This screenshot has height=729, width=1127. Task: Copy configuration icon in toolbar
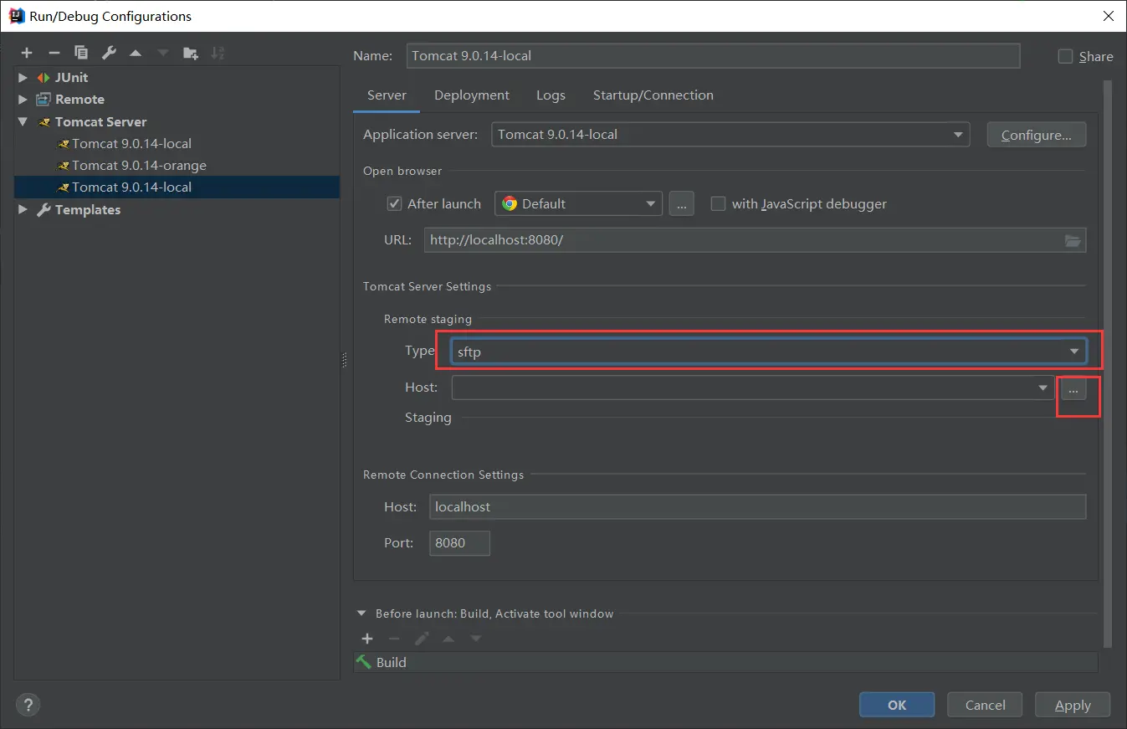tap(81, 53)
